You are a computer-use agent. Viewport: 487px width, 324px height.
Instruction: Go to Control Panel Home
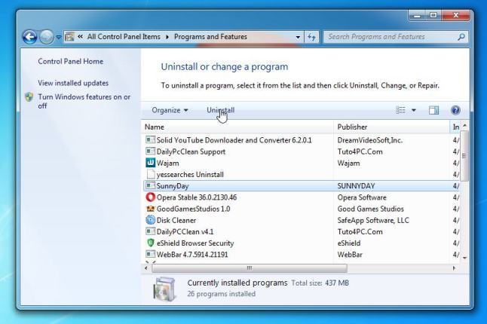tap(70, 61)
